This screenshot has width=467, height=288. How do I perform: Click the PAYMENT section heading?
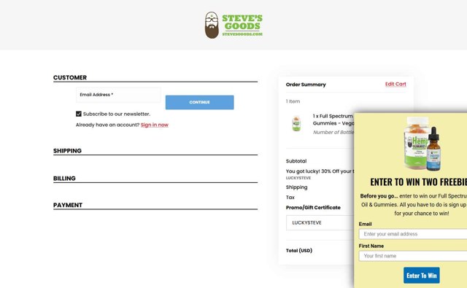[x=68, y=206]
